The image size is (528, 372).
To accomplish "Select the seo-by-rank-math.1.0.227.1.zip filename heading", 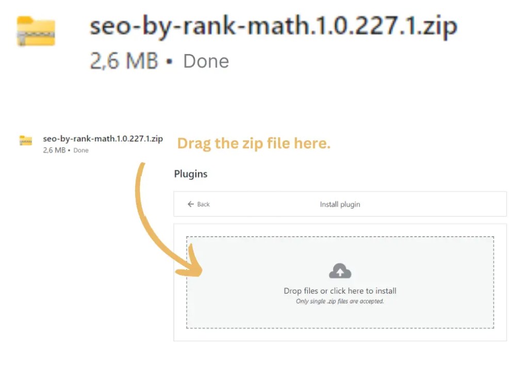I will pyautogui.click(x=273, y=26).
